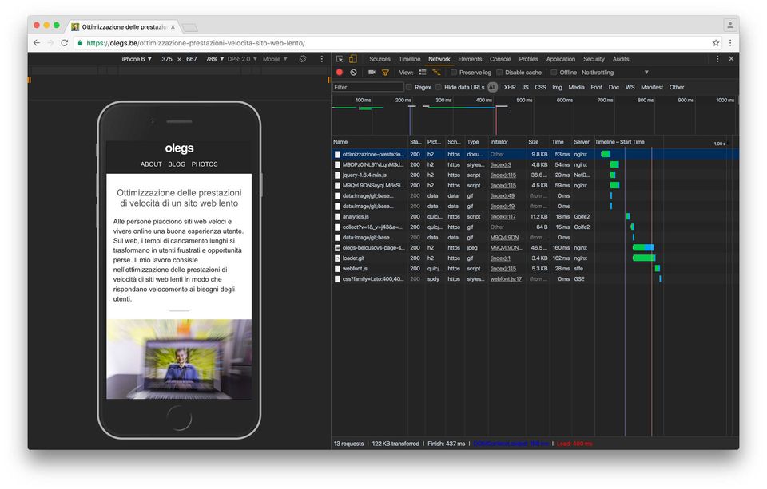The image size is (767, 489).
Task: Toggle the device toolbar icon
Action: (x=352, y=59)
